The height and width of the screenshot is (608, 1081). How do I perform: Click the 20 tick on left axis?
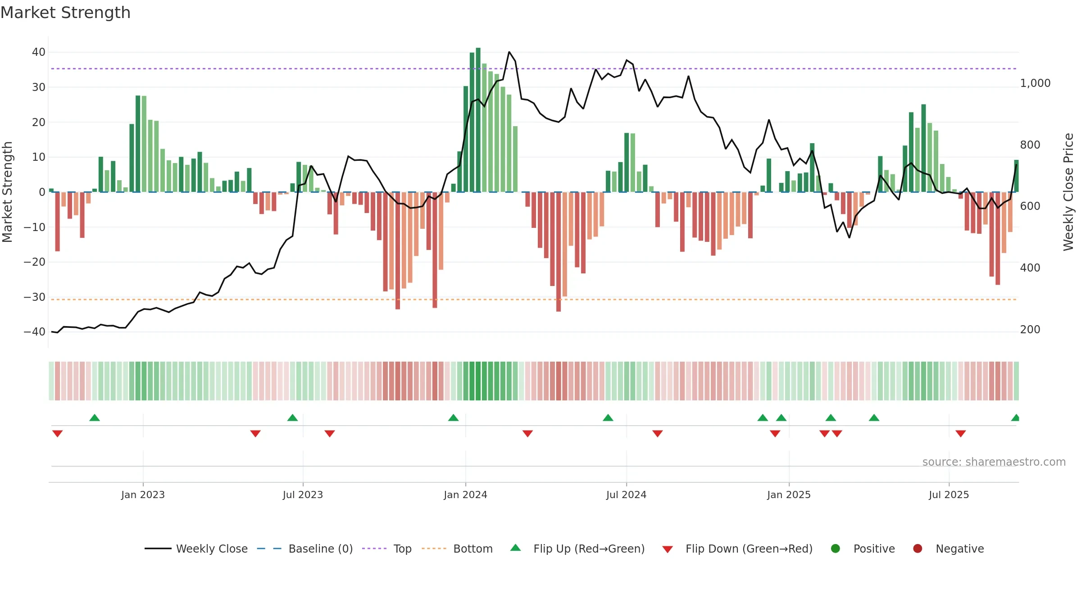tap(39, 122)
